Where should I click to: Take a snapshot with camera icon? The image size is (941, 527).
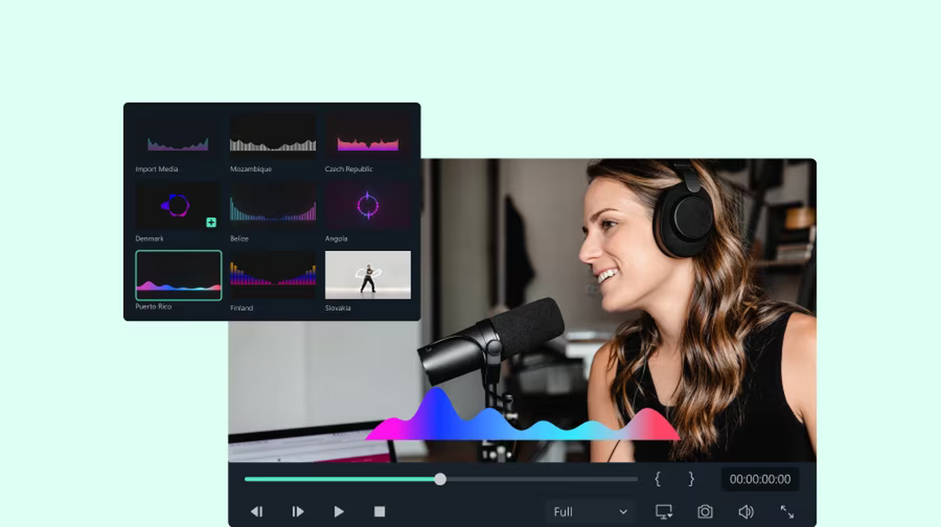[705, 511]
